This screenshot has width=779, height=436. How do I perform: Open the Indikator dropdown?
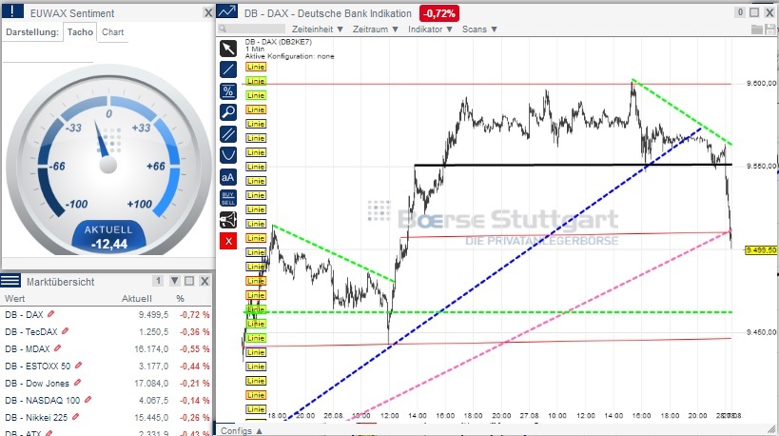pos(430,30)
